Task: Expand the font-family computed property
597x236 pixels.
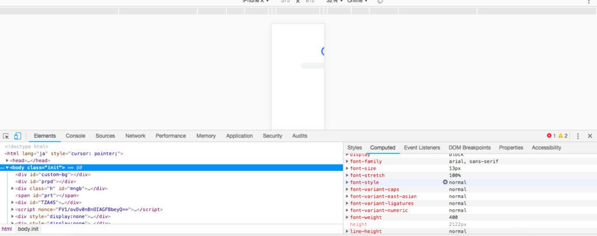Action: pos(347,161)
